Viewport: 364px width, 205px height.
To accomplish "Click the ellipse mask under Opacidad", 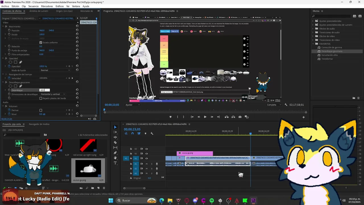I will [11, 62].
